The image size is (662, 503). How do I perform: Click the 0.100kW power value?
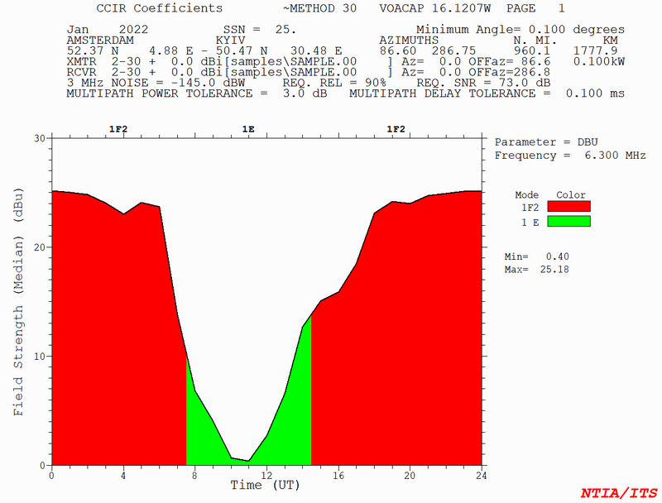click(598, 61)
